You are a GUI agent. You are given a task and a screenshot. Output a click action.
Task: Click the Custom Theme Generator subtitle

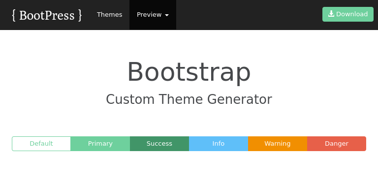tap(189, 99)
